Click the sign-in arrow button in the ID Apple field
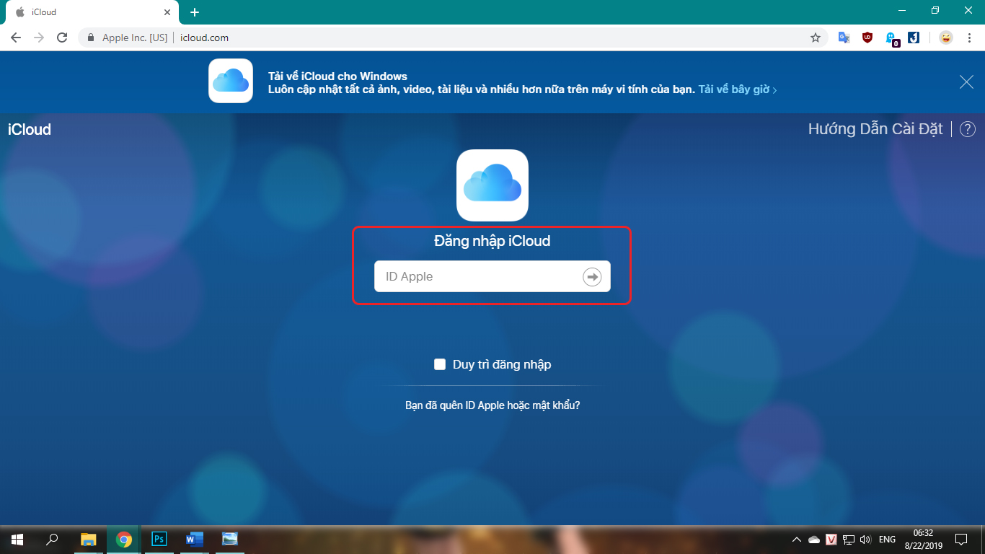The image size is (985, 554). pos(592,277)
